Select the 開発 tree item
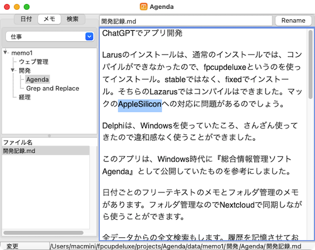 point(24,70)
